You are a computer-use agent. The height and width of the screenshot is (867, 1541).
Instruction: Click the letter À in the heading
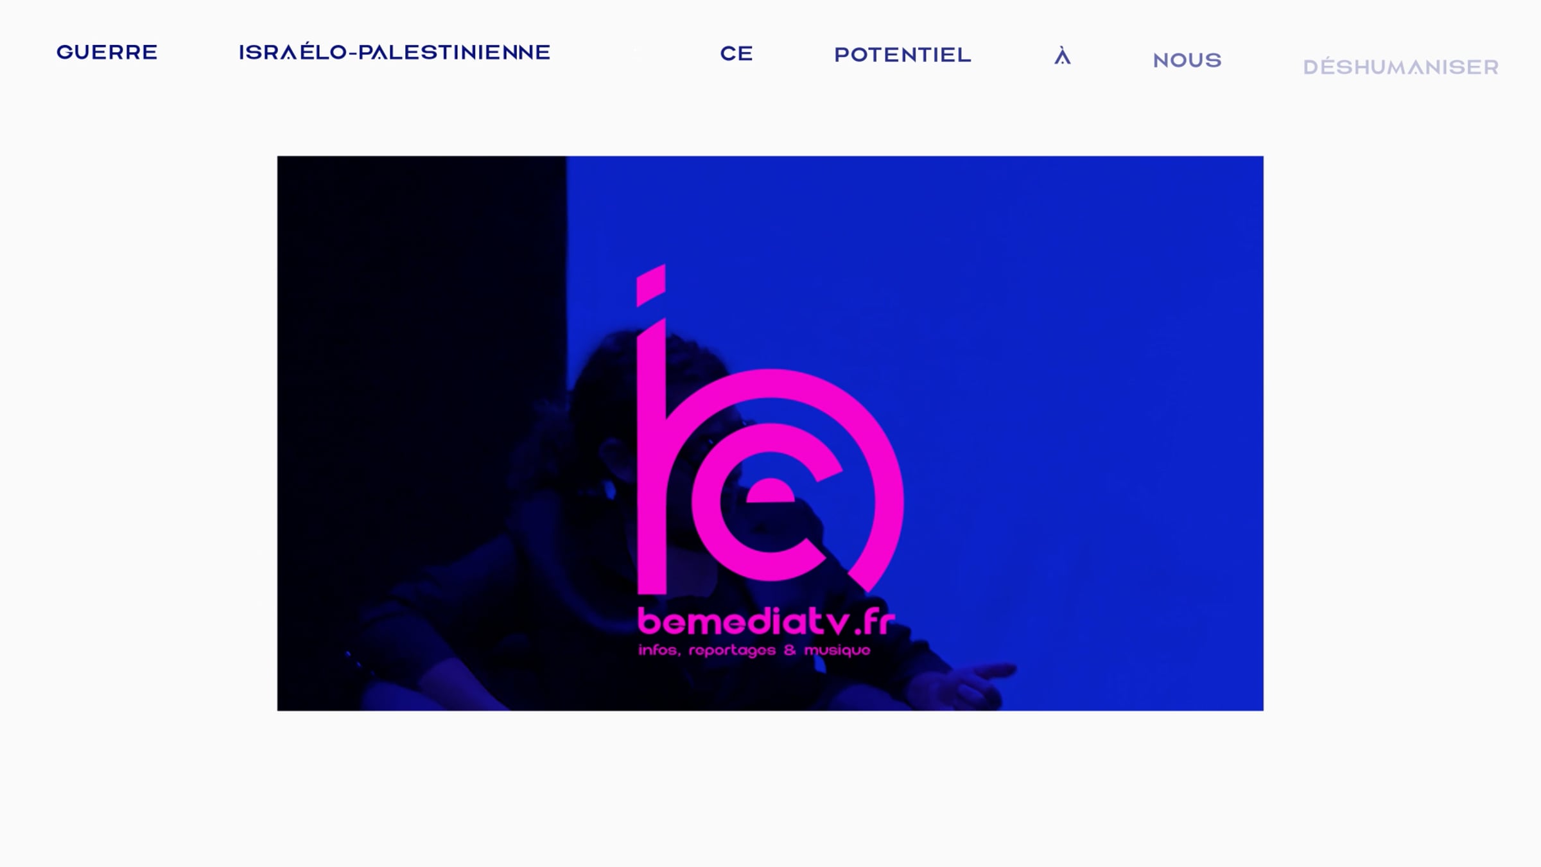(x=1063, y=56)
